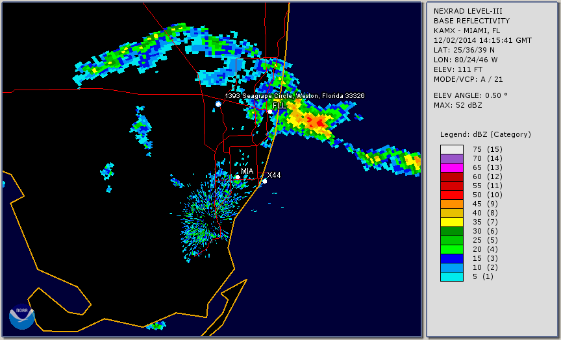
Task: Click the LAT: 25/36/39 N text
Action: pyautogui.click(x=464, y=50)
